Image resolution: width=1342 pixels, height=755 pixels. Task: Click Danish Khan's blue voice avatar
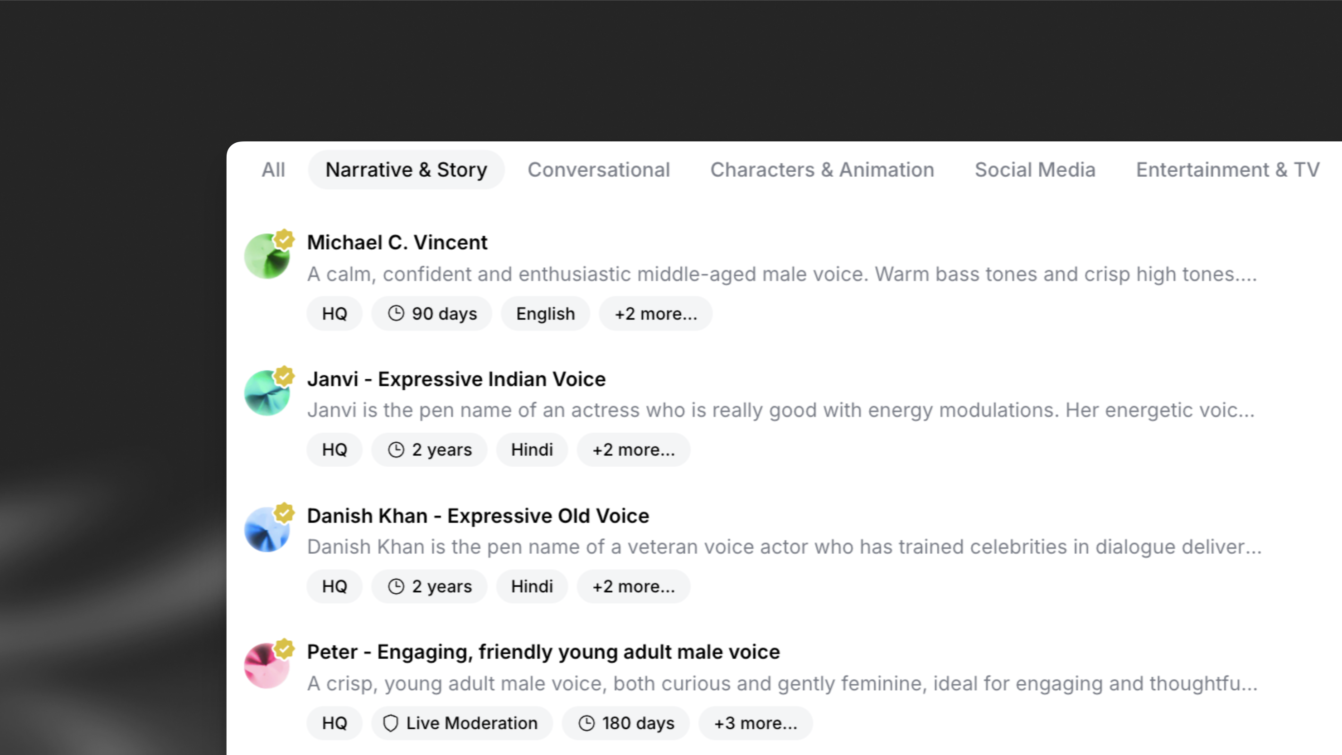pos(268,529)
